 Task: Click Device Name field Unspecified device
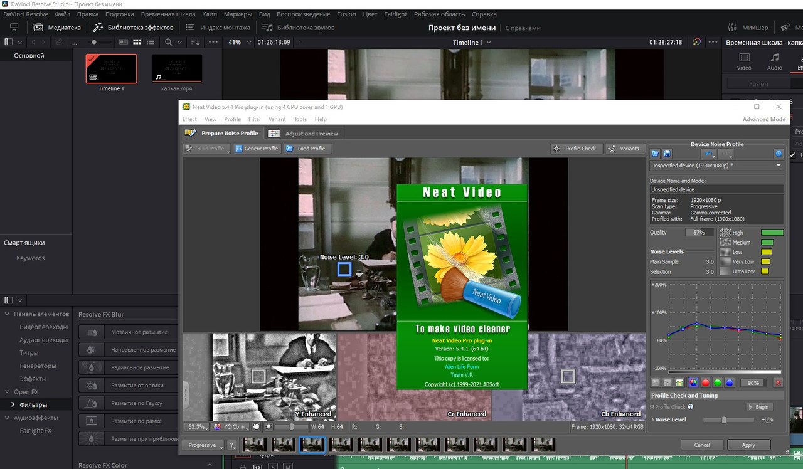[716, 189]
